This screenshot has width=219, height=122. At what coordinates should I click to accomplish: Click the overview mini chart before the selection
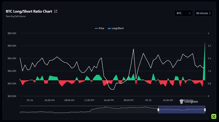click(89, 110)
